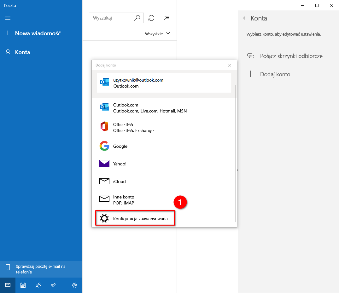Screen dimensions: 339x293
Task: Expand the Wszystkie filter dropdown
Action: pyautogui.click(x=157, y=34)
